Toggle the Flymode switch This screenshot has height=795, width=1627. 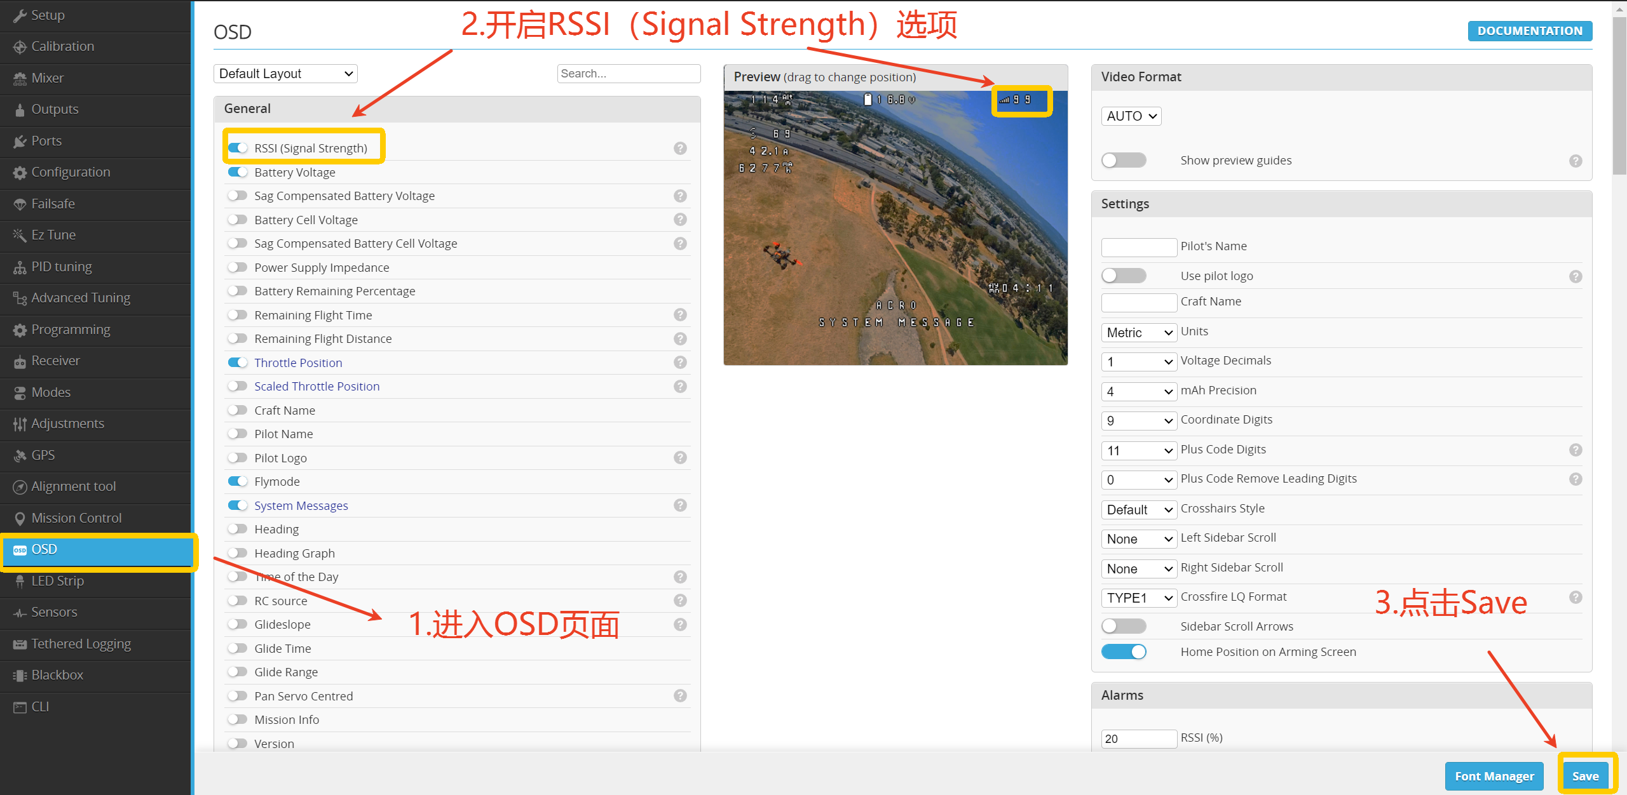point(238,481)
